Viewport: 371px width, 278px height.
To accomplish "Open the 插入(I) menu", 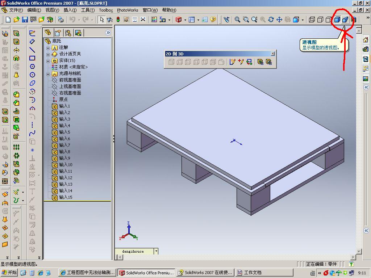I will [70, 10].
